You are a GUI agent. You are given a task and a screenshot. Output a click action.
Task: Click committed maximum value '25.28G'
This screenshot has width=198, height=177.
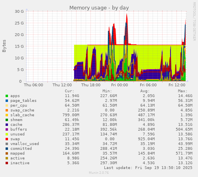(x=185, y=149)
